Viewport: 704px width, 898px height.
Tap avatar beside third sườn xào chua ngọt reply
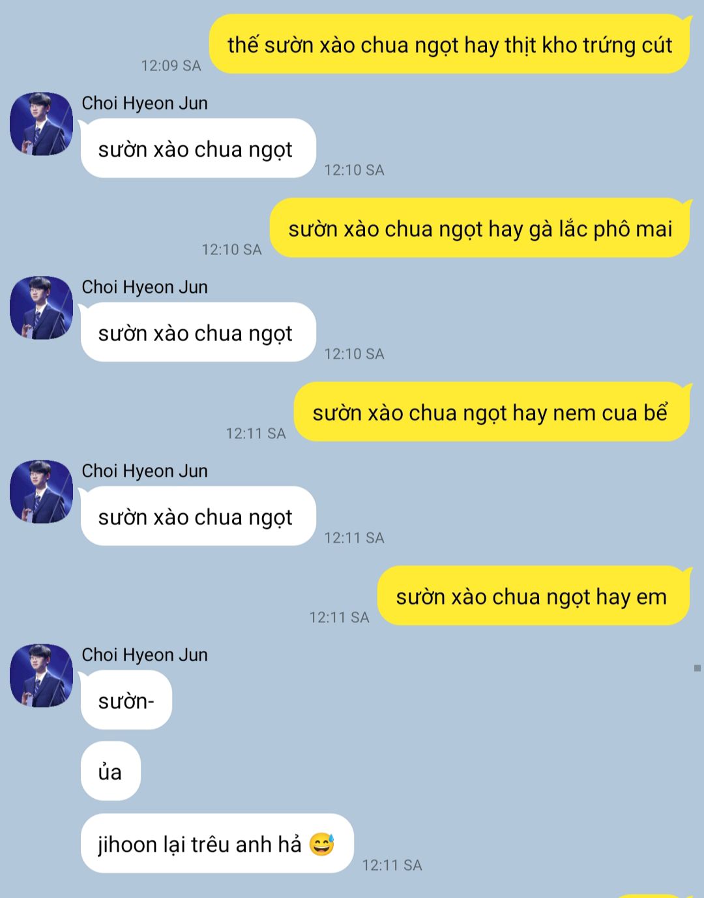pyautogui.click(x=41, y=492)
